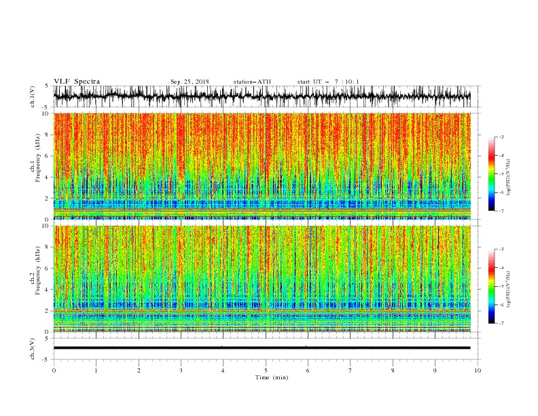Click time axis tick label '9'
The image size is (538, 416).
[435, 370]
